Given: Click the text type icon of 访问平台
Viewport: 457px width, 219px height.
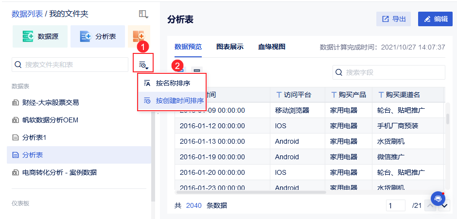Looking at the screenshot, I should point(279,95).
